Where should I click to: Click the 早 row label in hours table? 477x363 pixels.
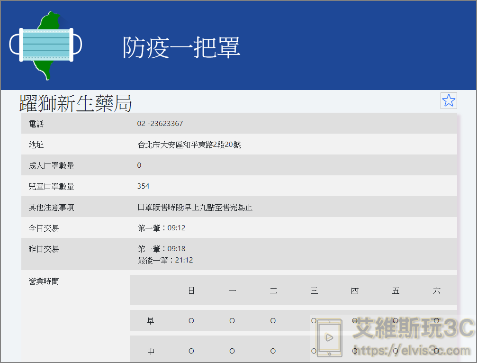(x=150, y=320)
